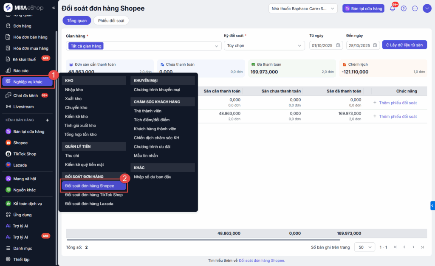Choose Kiểm kê kho from menu
The height and width of the screenshot is (266, 435).
pyautogui.click(x=76, y=116)
